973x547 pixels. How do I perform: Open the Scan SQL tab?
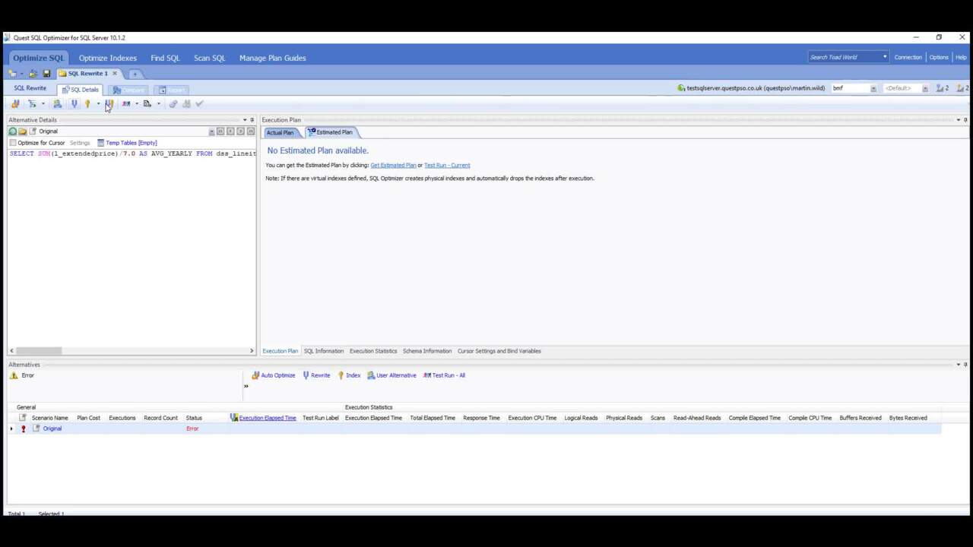209,58
